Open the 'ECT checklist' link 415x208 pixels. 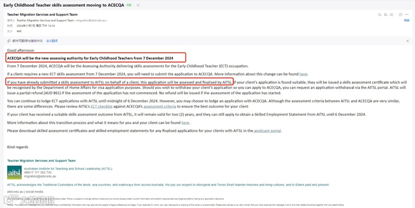(x=102, y=106)
